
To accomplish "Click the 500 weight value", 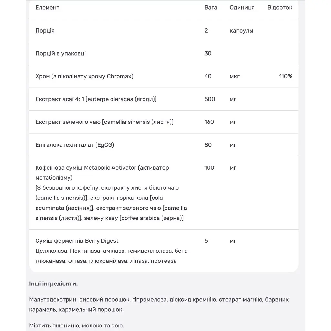I will tap(209, 99).
